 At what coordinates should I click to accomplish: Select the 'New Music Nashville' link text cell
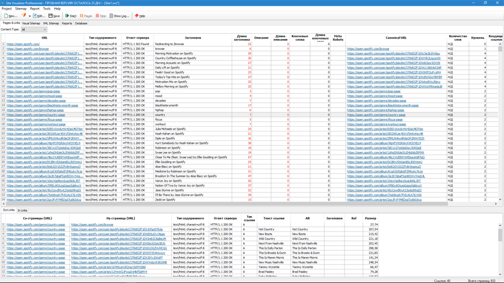[274, 262]
